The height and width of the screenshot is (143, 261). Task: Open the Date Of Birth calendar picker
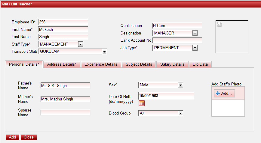tap(142, 103)
